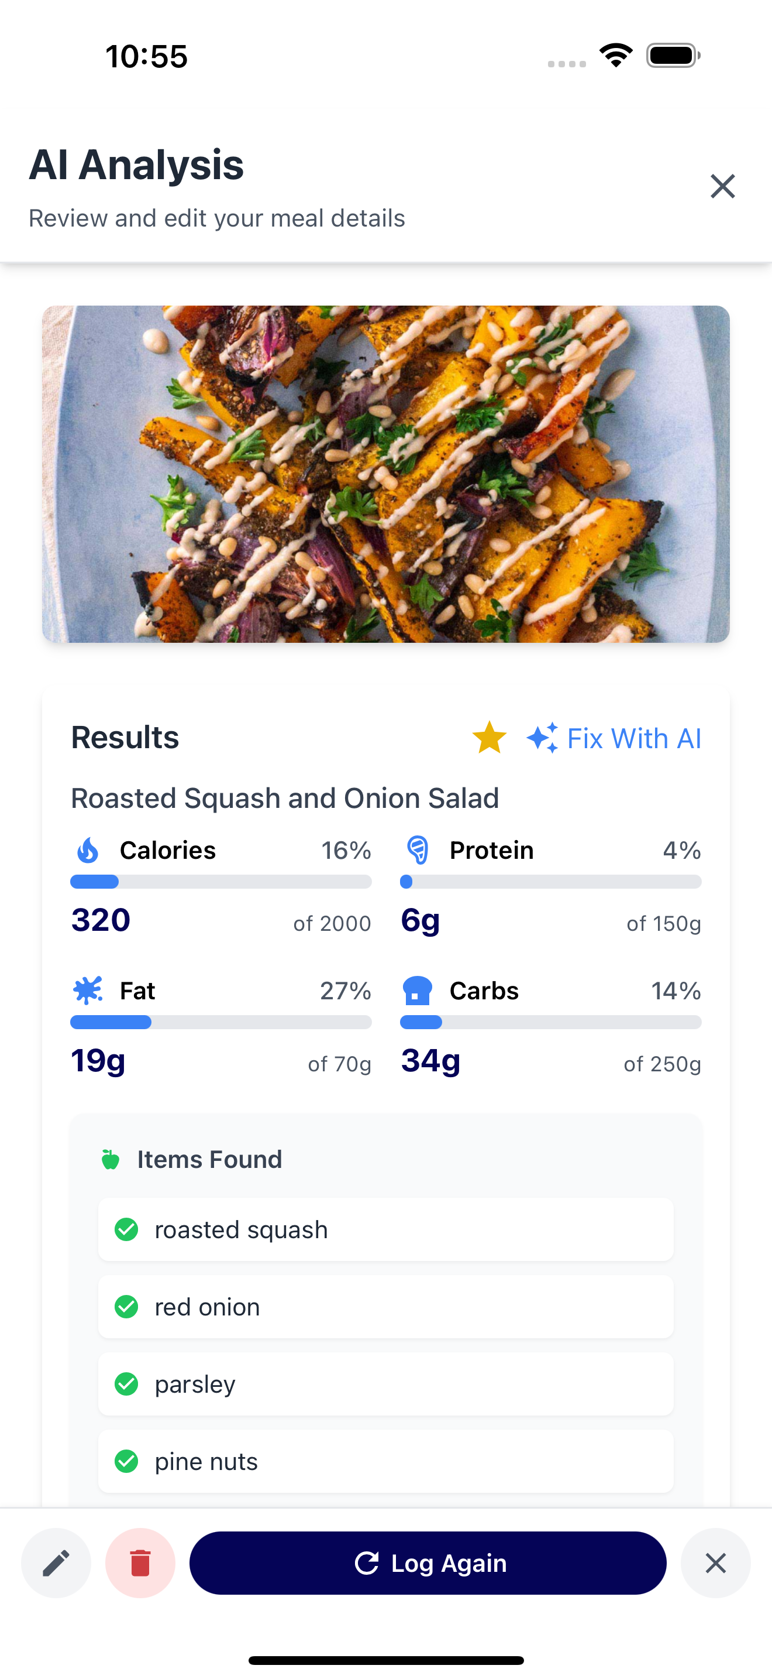Delete meal with red trash icon
Viewport: 772px width, 1679px height.
click(x=140, y=1563)
